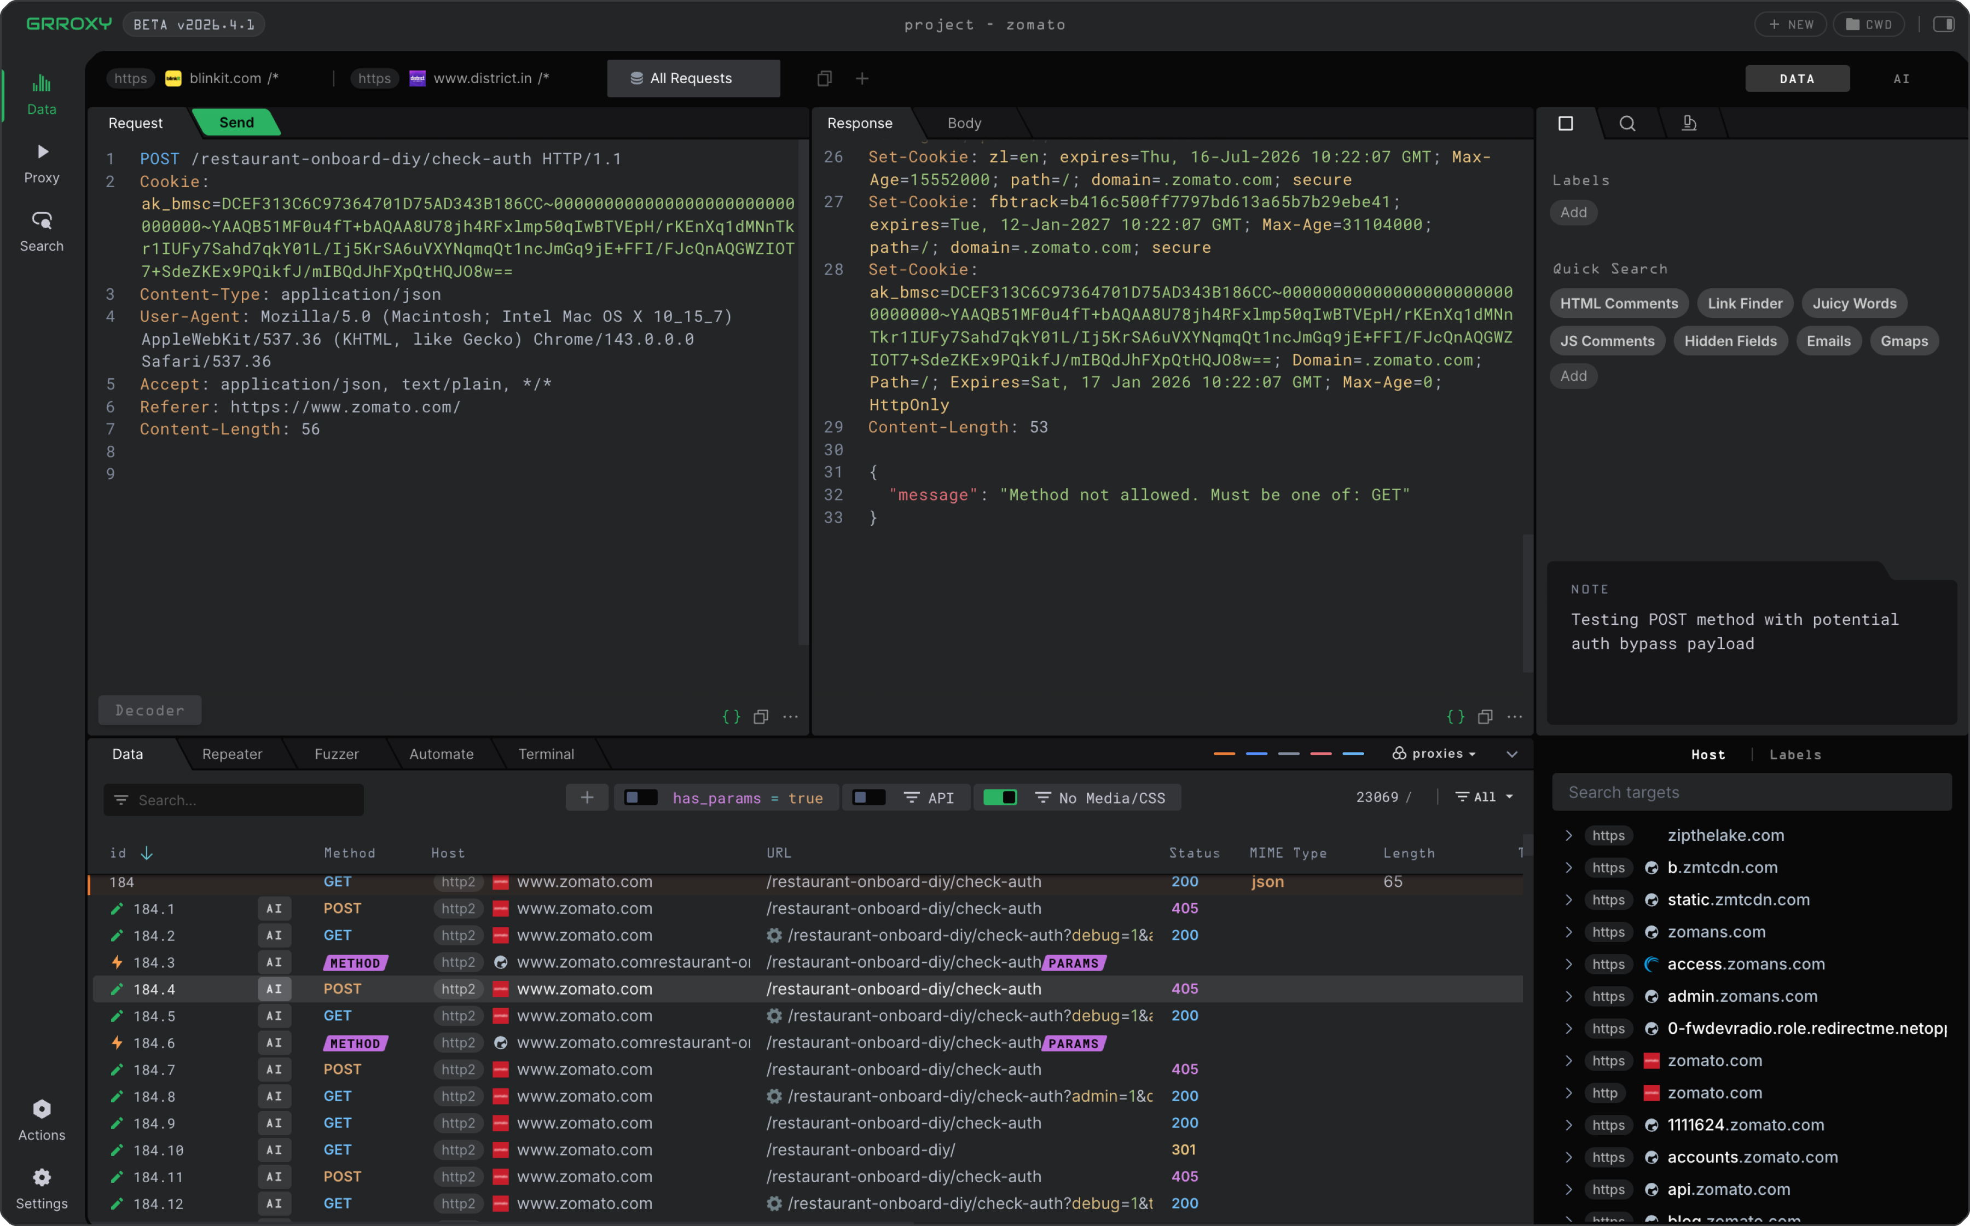Switch targets panel to Labels tab
Screen dimensions: 1970x1226
pos(1795,755)
